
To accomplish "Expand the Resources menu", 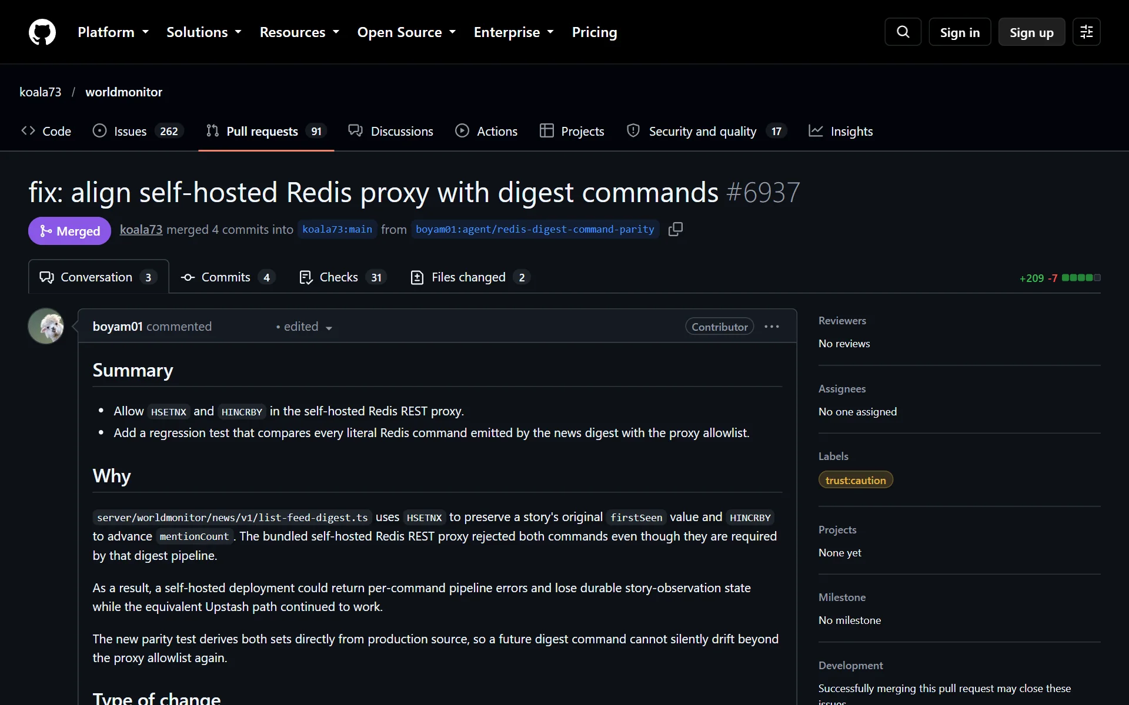I will (299, 32).
